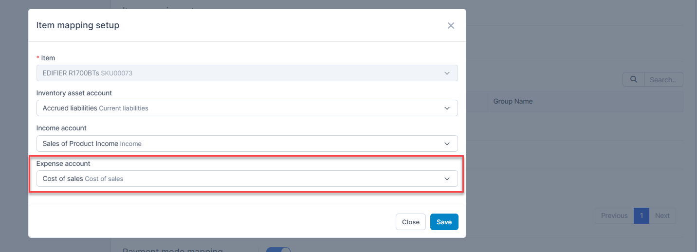Open dropdown showing 'Cost of sales' value

click(243, 179)
